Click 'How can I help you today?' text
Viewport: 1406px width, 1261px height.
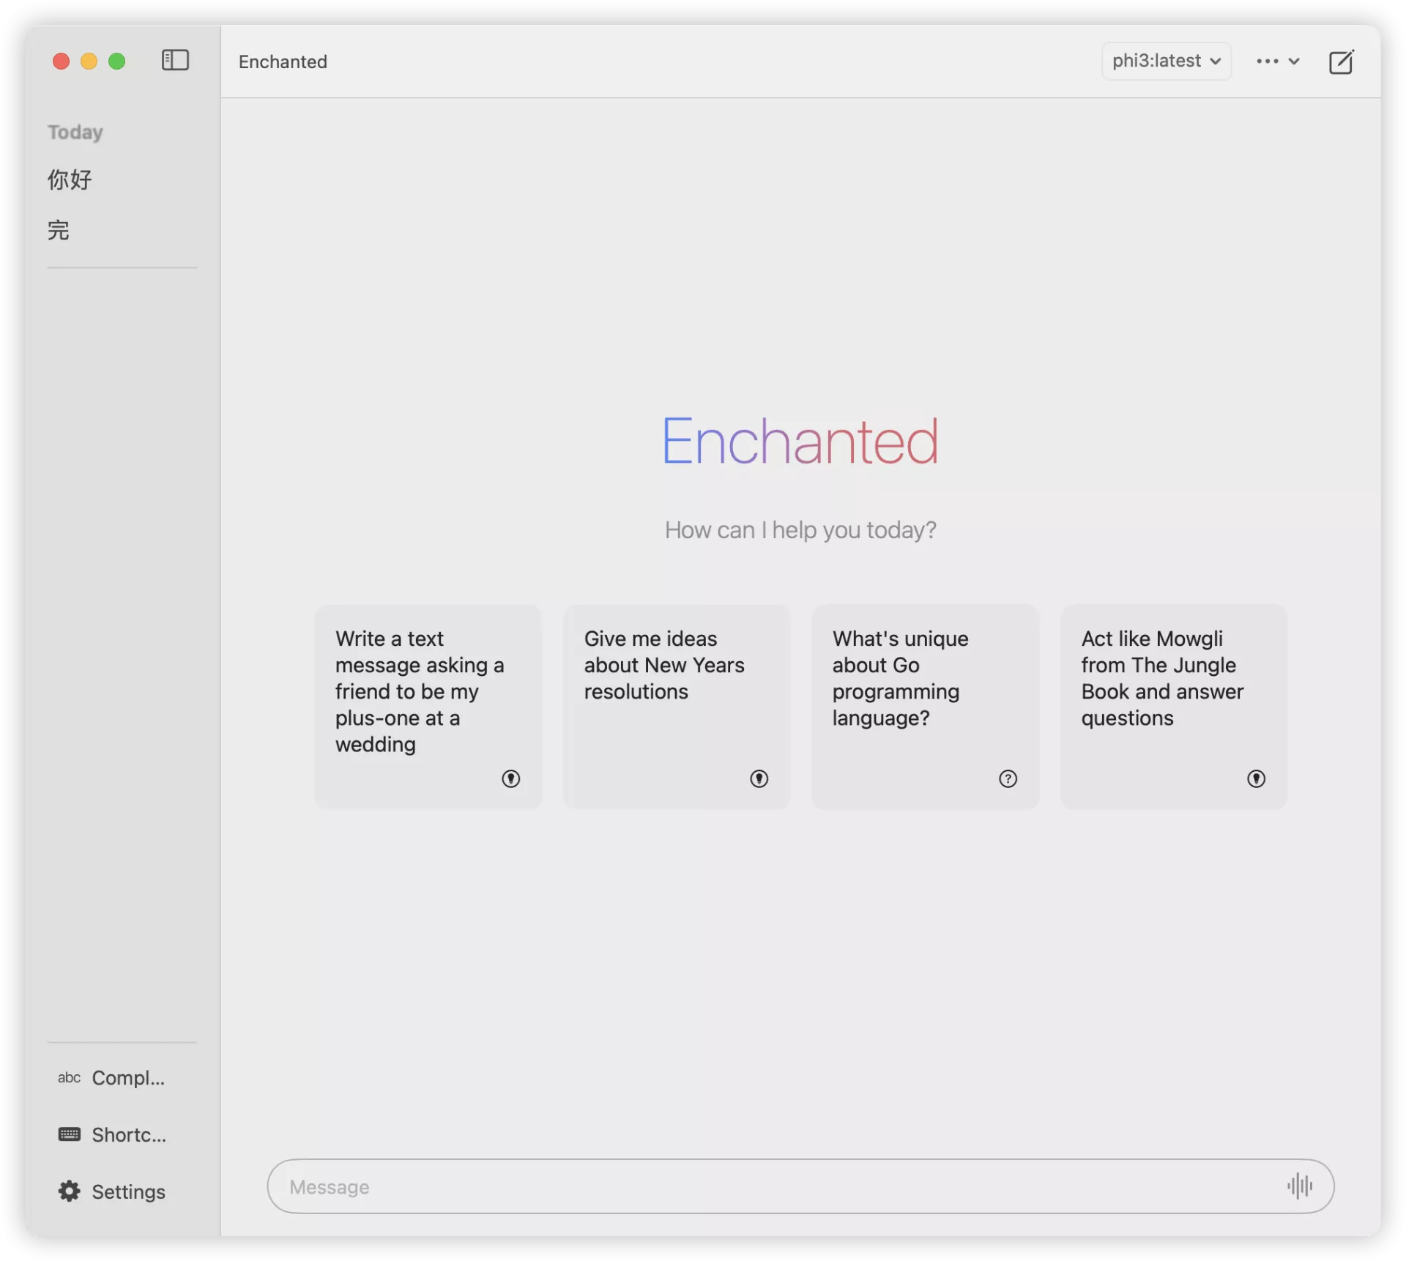800,529
